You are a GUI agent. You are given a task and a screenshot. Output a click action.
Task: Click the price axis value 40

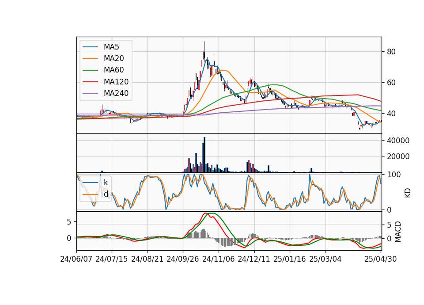[391, 114]
